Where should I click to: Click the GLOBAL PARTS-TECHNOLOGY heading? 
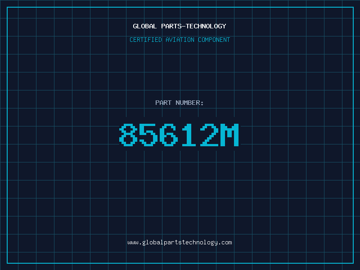[x=180, y=26]
